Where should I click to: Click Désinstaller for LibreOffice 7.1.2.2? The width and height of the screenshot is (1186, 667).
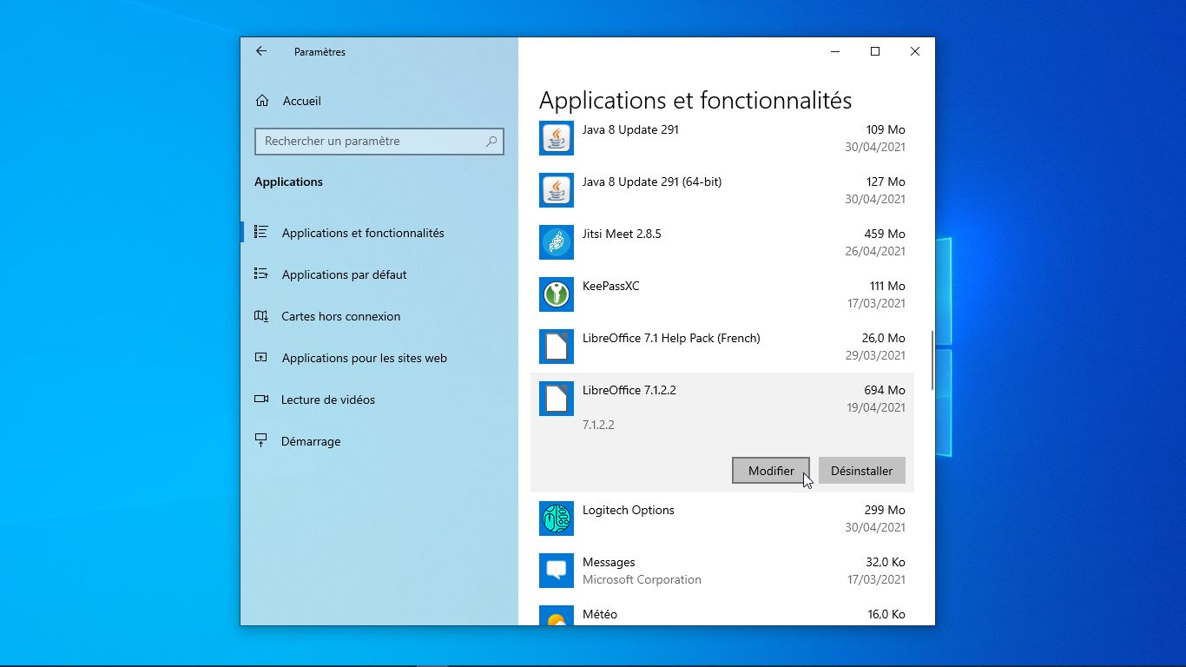[x=862, y=471]
